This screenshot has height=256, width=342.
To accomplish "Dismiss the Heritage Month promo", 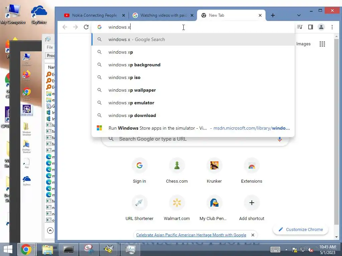I will click(x=252, y=235).
